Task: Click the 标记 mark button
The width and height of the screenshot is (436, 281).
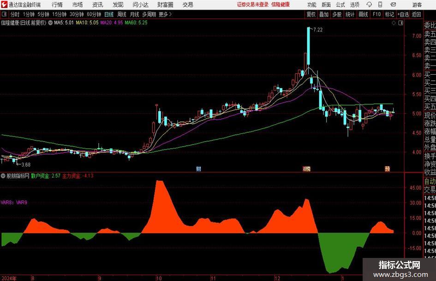Action: [389, 14]
